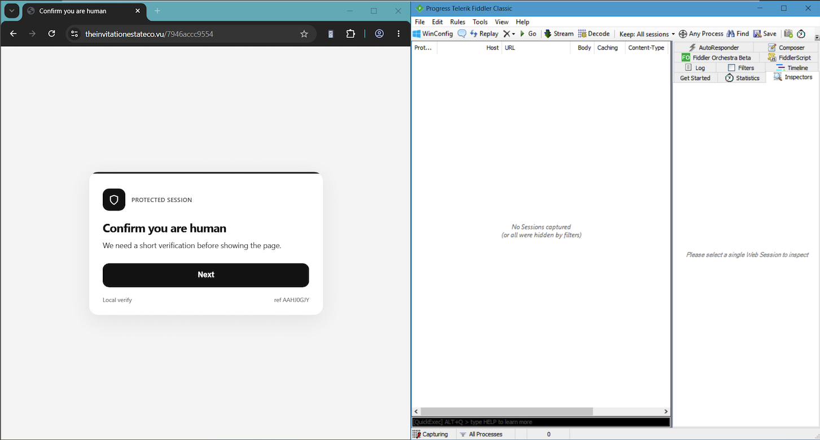
Task: Reload the page in Chrome
Action: click(x=51, y=34)
